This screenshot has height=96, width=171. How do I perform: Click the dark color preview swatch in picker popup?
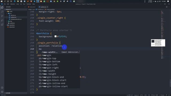coord(153,41)
